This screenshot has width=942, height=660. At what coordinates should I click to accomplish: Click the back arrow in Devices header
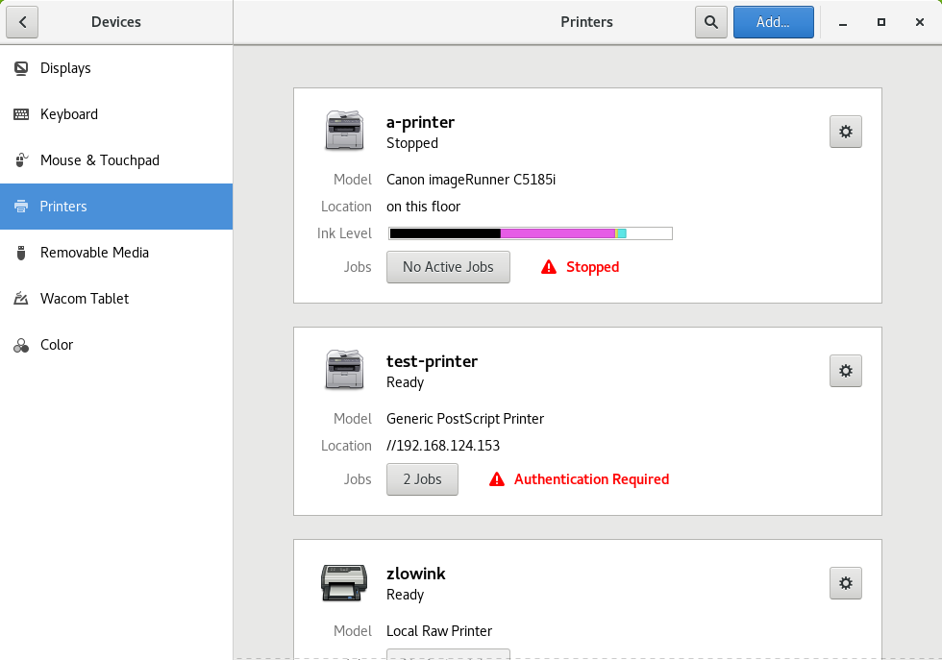[22, 22]
